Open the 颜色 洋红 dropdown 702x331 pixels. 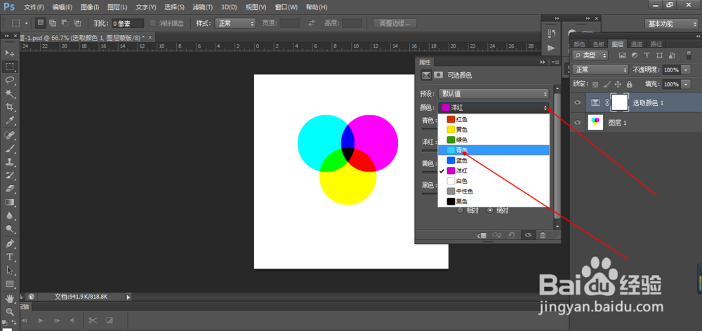494,108
